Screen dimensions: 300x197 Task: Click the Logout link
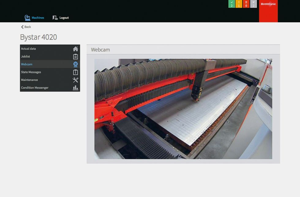[x=61, y=17]
